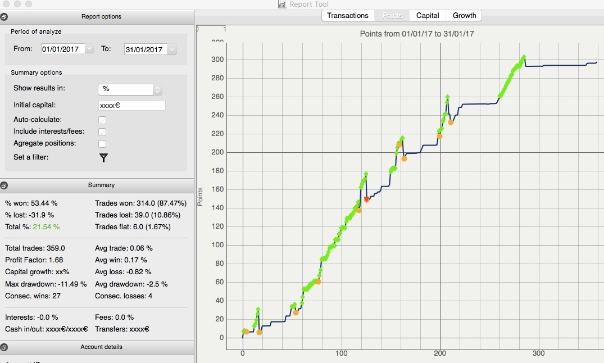604x363 pixels.
Task: Click the red losing-trade marker near 150 points
Action: click(366, 199)
